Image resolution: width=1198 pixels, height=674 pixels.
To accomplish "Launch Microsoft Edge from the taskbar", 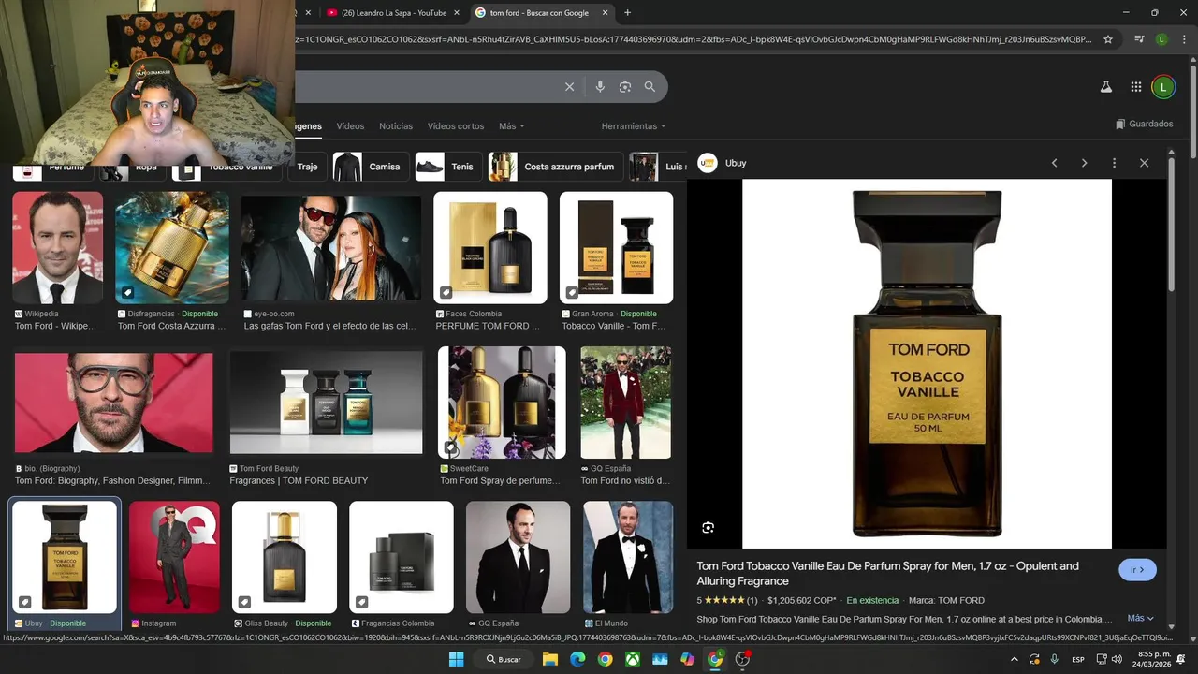I will tap(577, 659).
